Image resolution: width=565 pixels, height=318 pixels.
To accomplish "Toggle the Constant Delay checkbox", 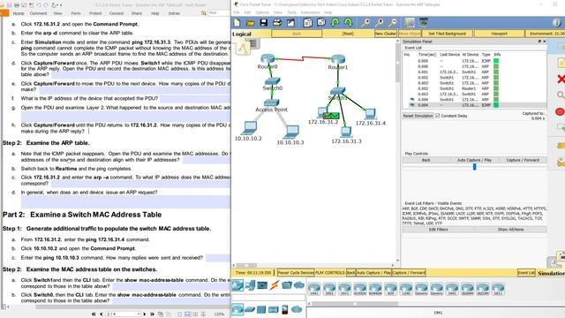I will click(x=438, y=116).
